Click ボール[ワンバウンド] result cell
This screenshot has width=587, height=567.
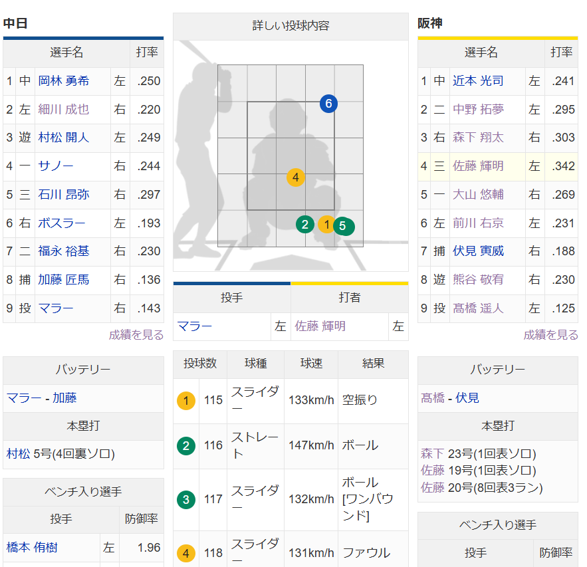tap(373, 500)
